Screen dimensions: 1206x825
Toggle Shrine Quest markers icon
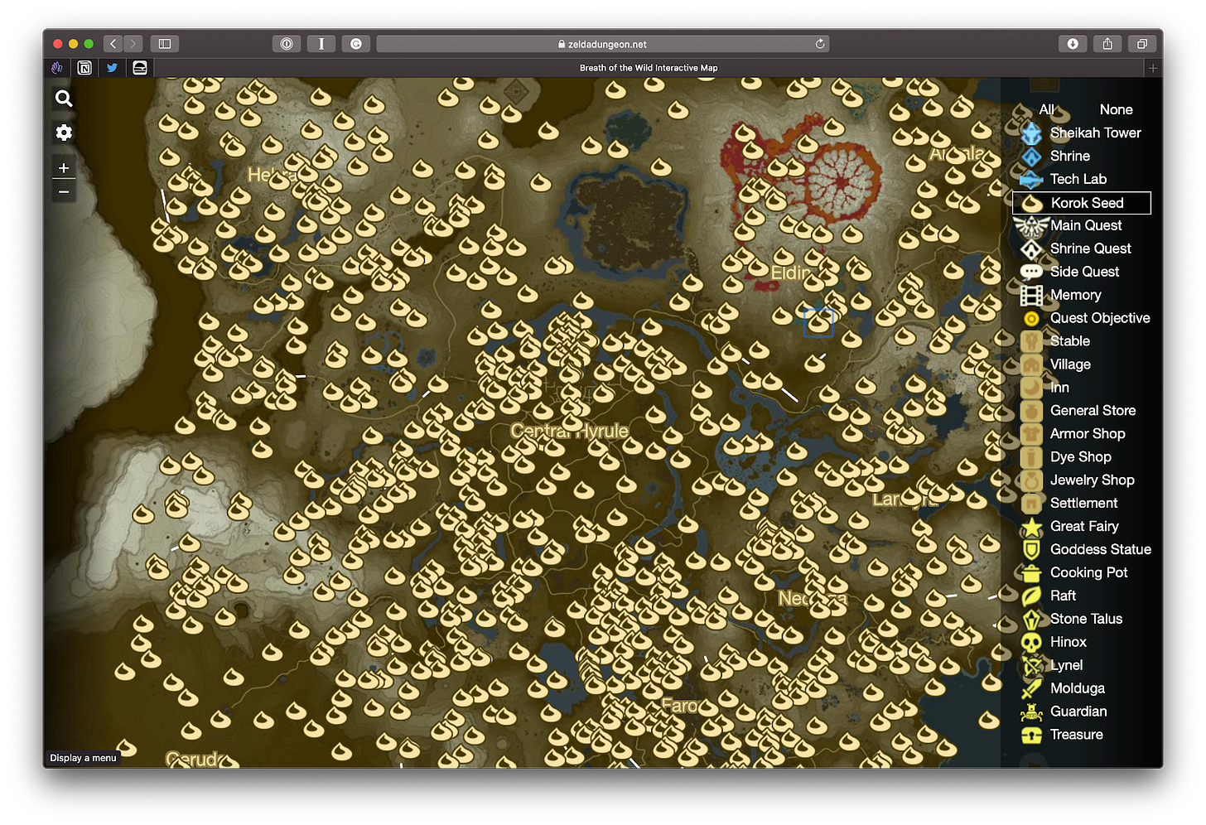coord(1031,248)
